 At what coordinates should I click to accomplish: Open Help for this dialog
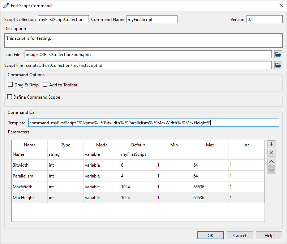pos(269,235)
